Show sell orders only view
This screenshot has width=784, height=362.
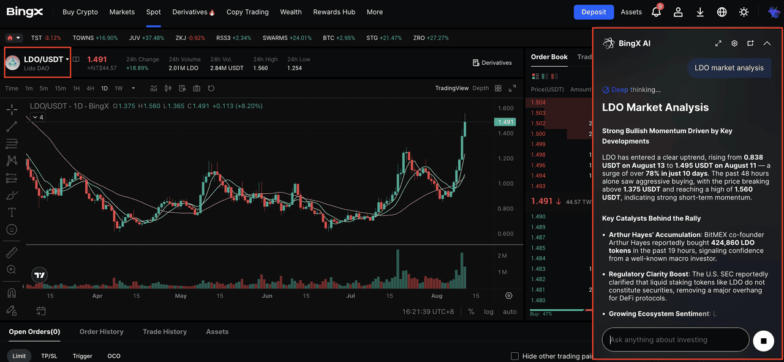point(554,76)
